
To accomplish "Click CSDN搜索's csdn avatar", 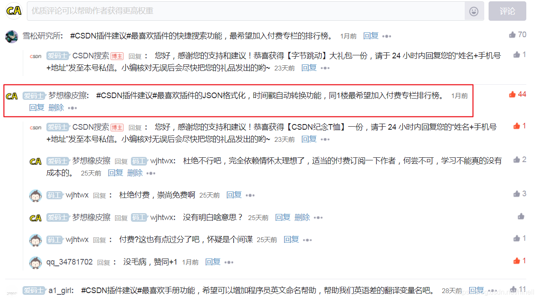I will coord(36,56).
